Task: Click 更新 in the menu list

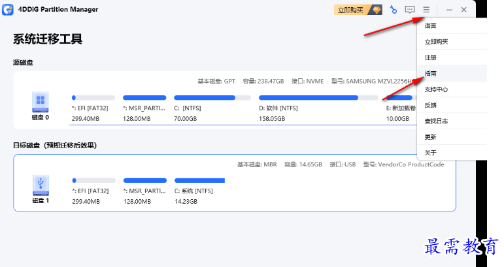Action: point(431,137)
